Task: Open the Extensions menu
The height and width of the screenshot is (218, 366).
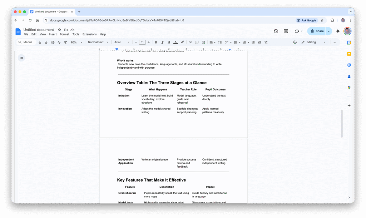Action: point(89,34)
